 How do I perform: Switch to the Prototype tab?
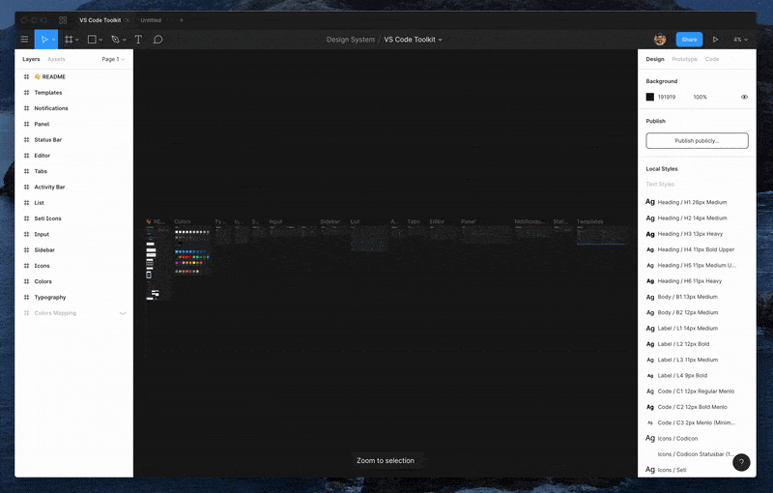point(684,59)
